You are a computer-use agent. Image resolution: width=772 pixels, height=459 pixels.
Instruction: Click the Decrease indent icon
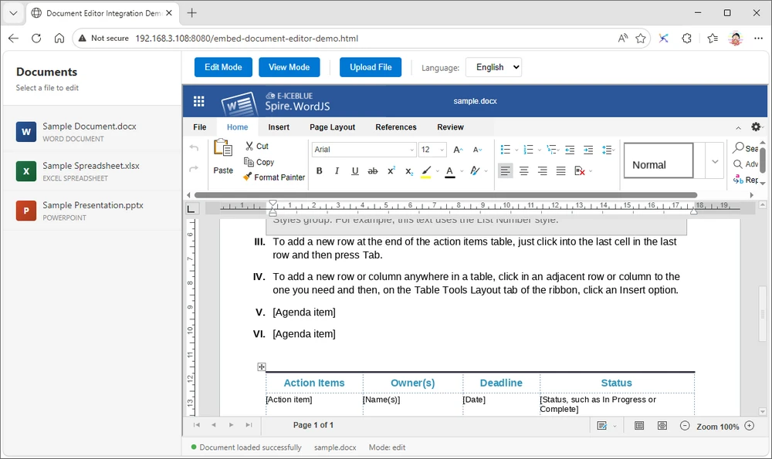coord(570,150)
